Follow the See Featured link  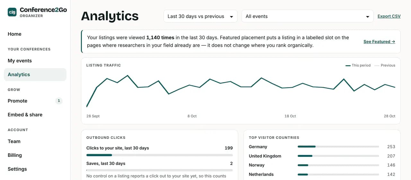tap(379, 41)
